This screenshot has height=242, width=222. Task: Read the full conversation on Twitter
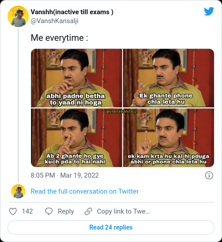click(84, 191)
